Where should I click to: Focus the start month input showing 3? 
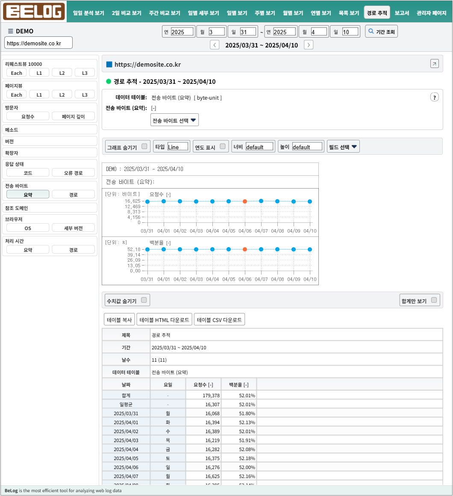[x=217, y=32]
